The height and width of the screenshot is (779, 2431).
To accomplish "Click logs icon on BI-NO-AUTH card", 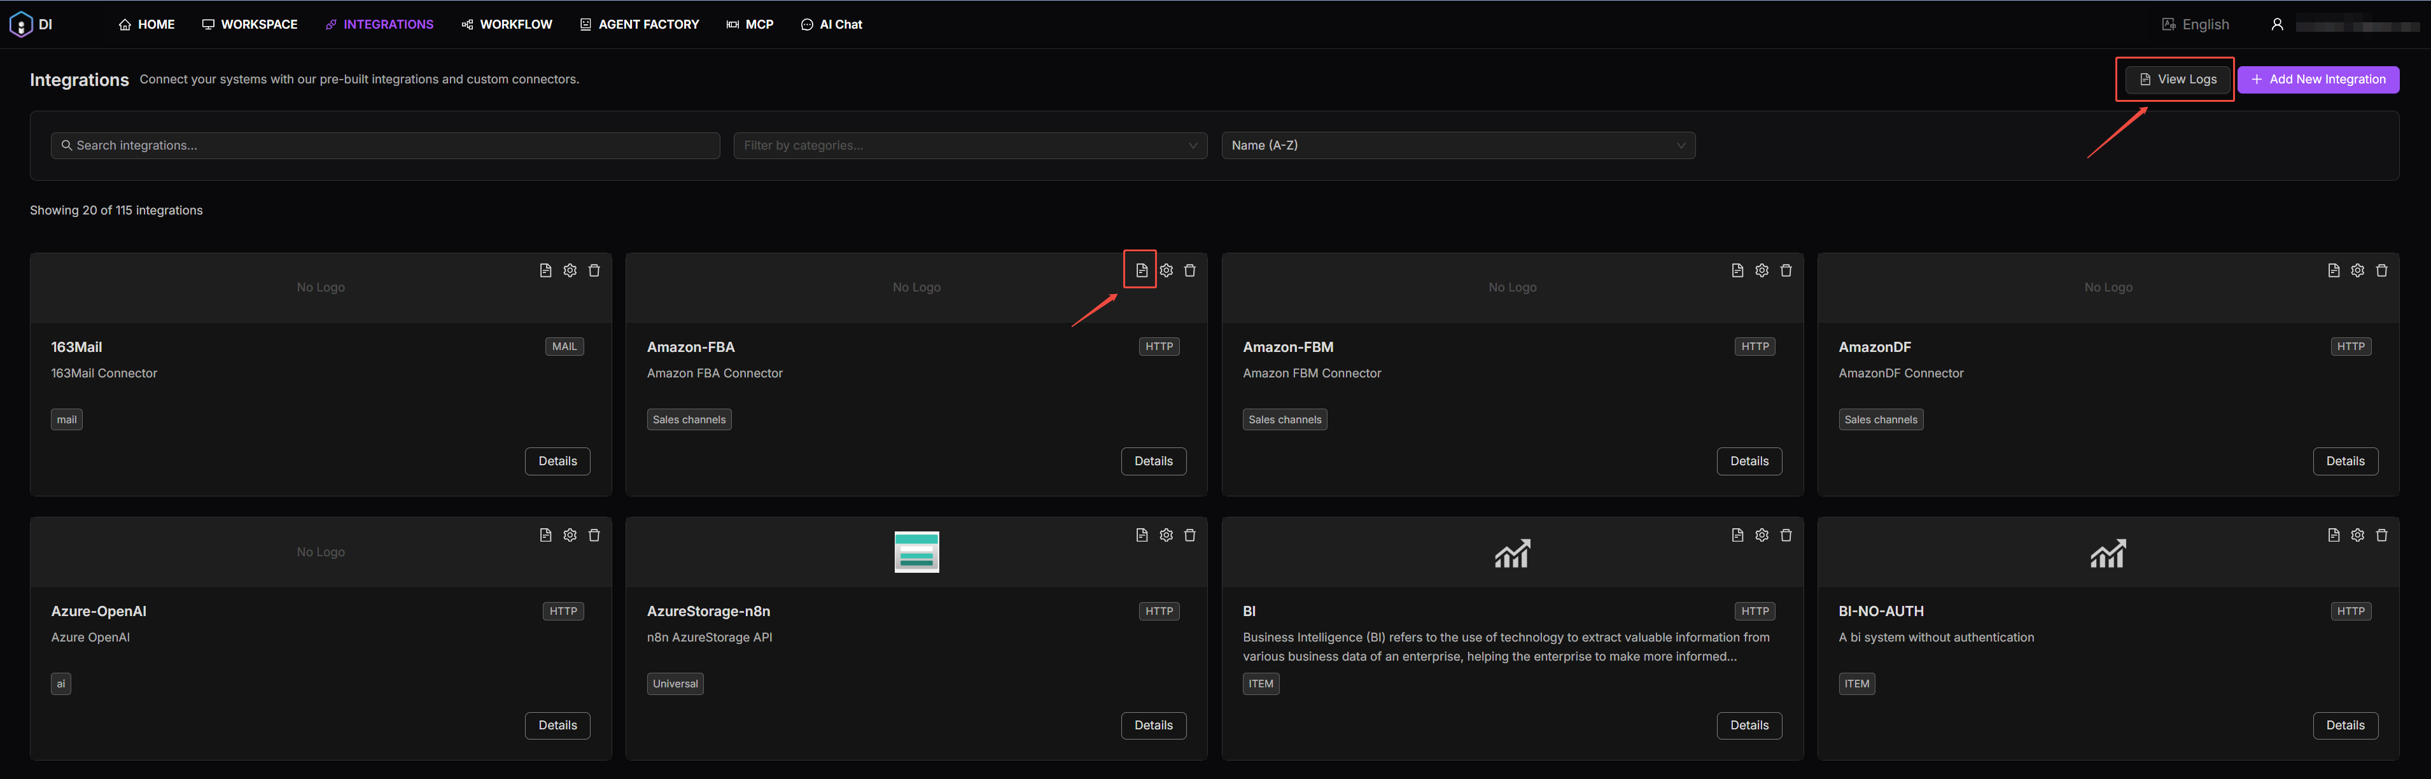I will (2334, 535).
